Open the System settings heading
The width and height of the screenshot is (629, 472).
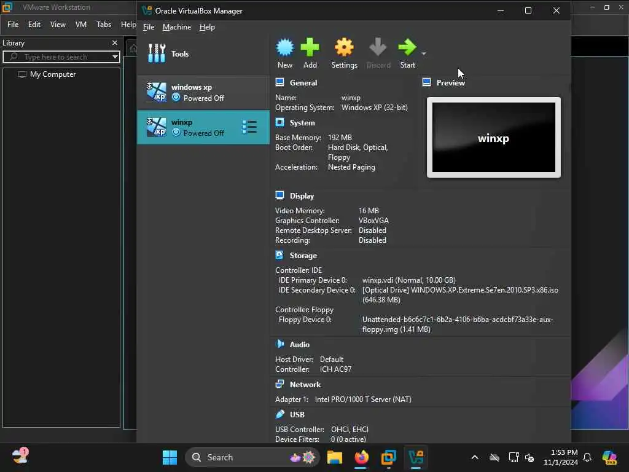pyautogui.click(x=302, y=123)
